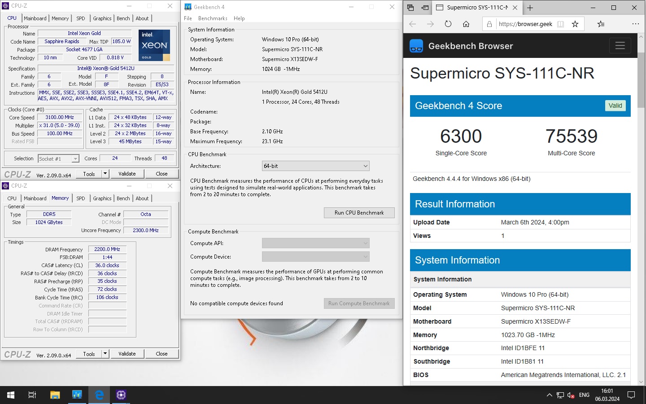Switch to Graphics tab in bottom CPU-Z window
Image resolution: width=646 pixels, height=404 pixels.
point(102,198)
